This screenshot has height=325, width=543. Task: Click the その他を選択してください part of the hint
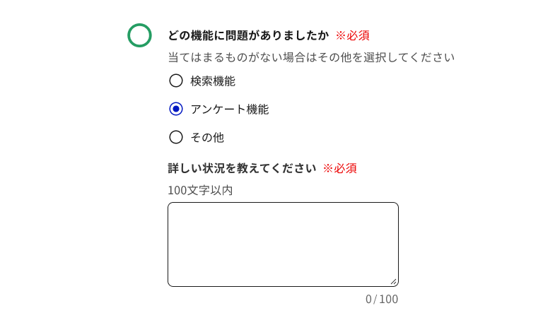(392, 57)
